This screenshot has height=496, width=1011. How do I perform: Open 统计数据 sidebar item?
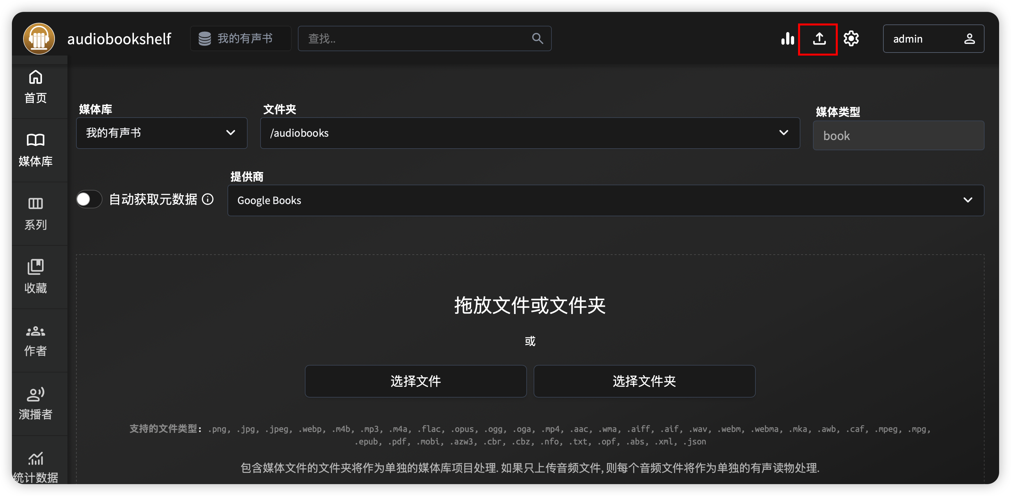point(36,467)
